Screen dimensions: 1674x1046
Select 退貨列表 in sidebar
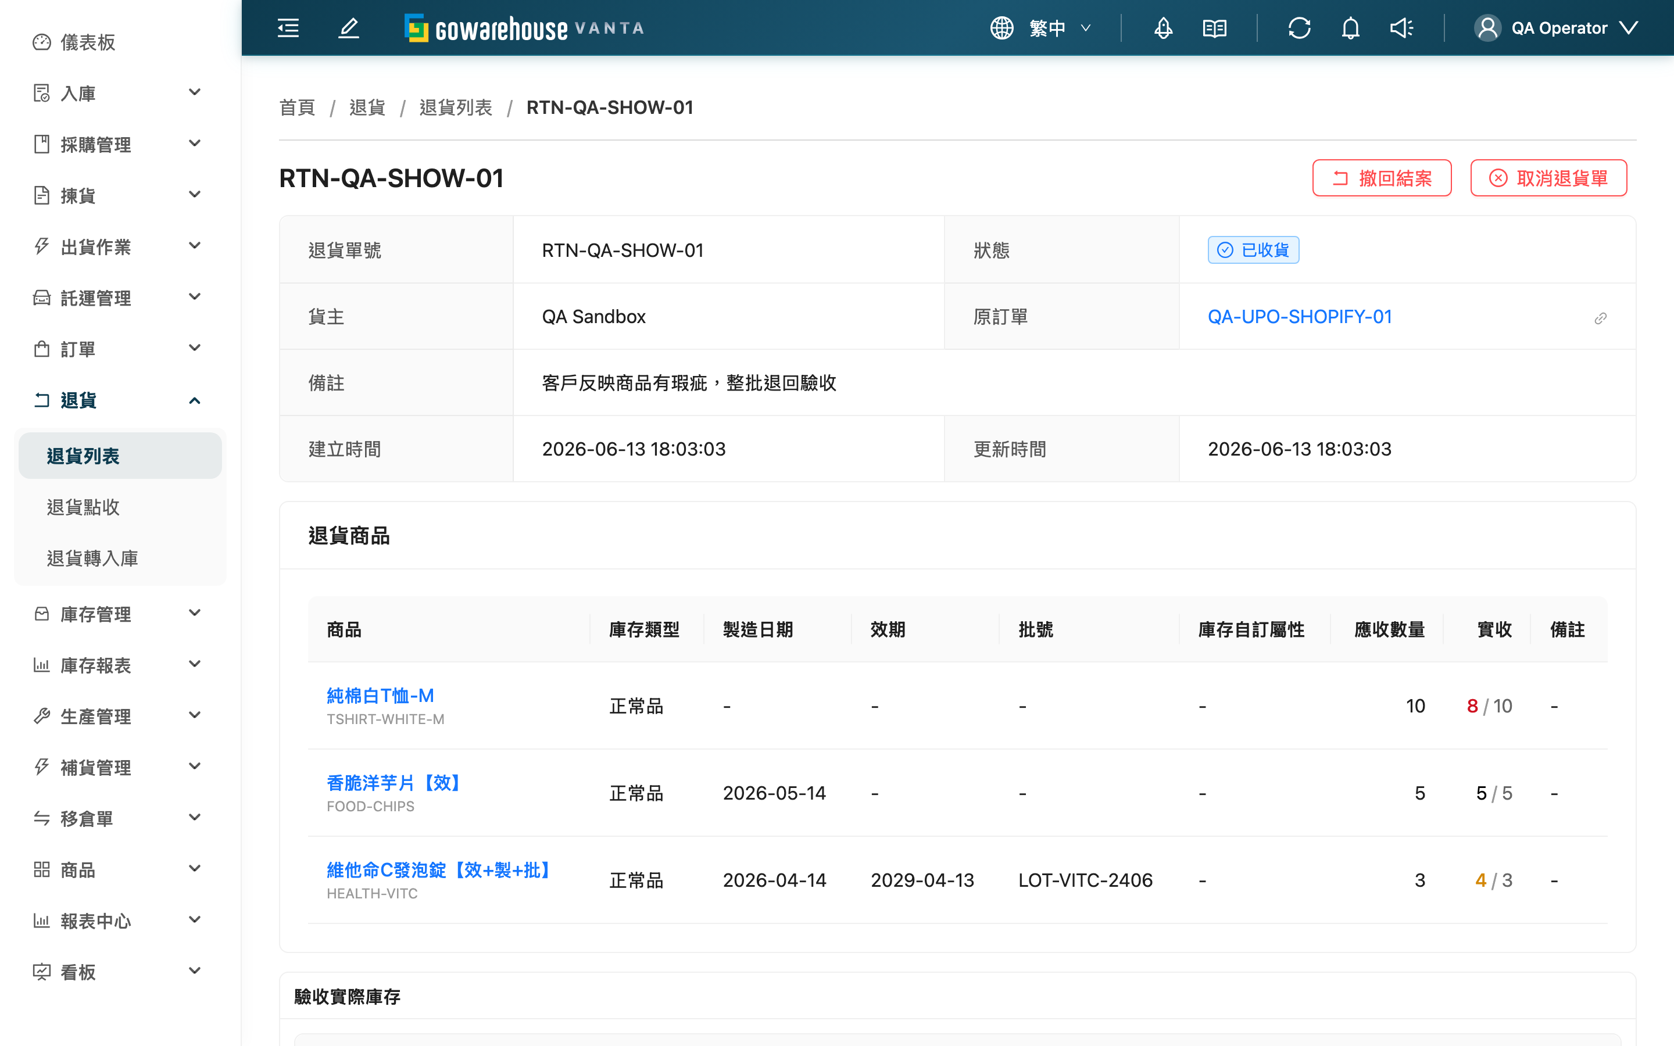point(120,456)
